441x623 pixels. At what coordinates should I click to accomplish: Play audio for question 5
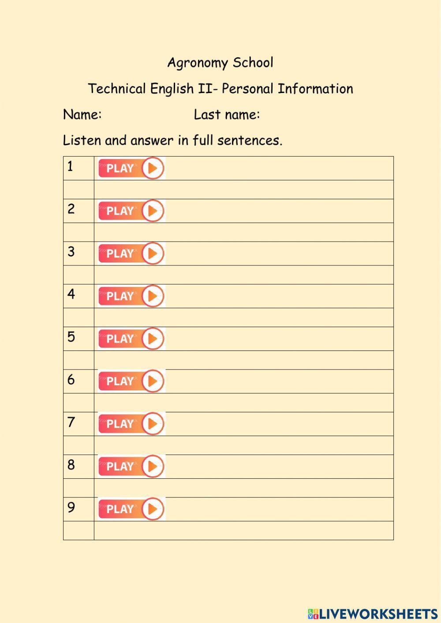[x=131, y=339]
